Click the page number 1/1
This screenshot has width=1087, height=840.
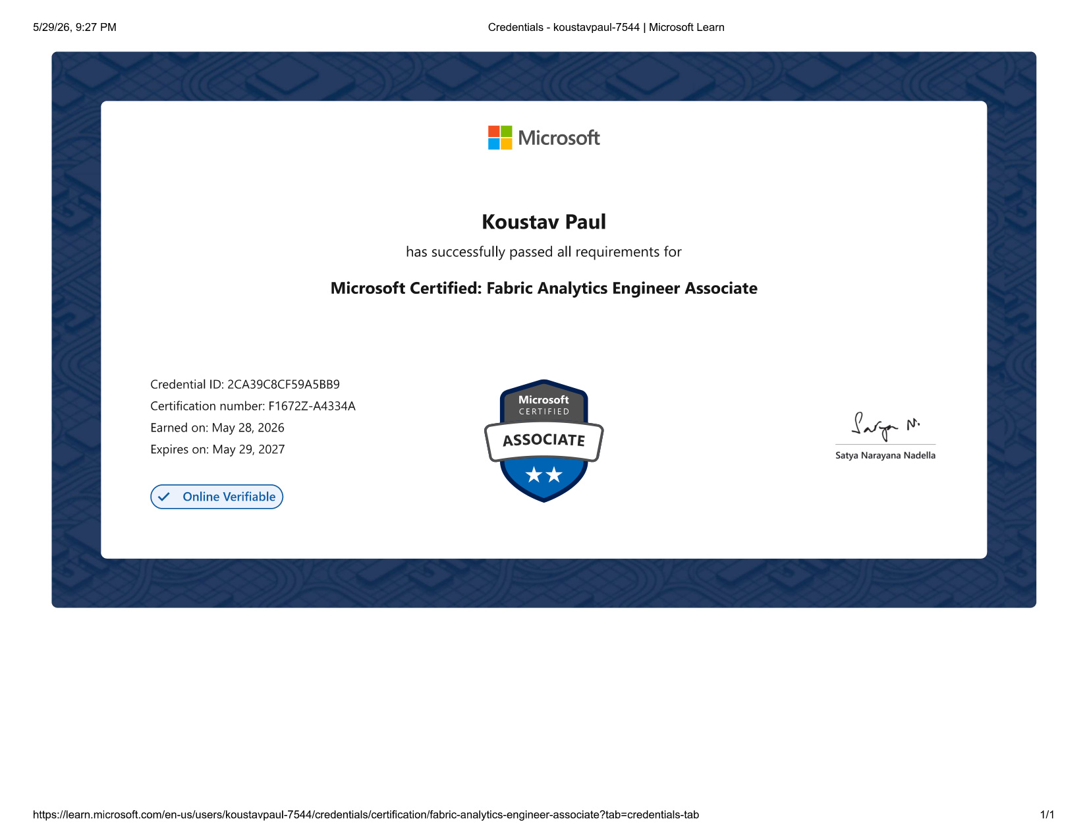pos(1047,814)
